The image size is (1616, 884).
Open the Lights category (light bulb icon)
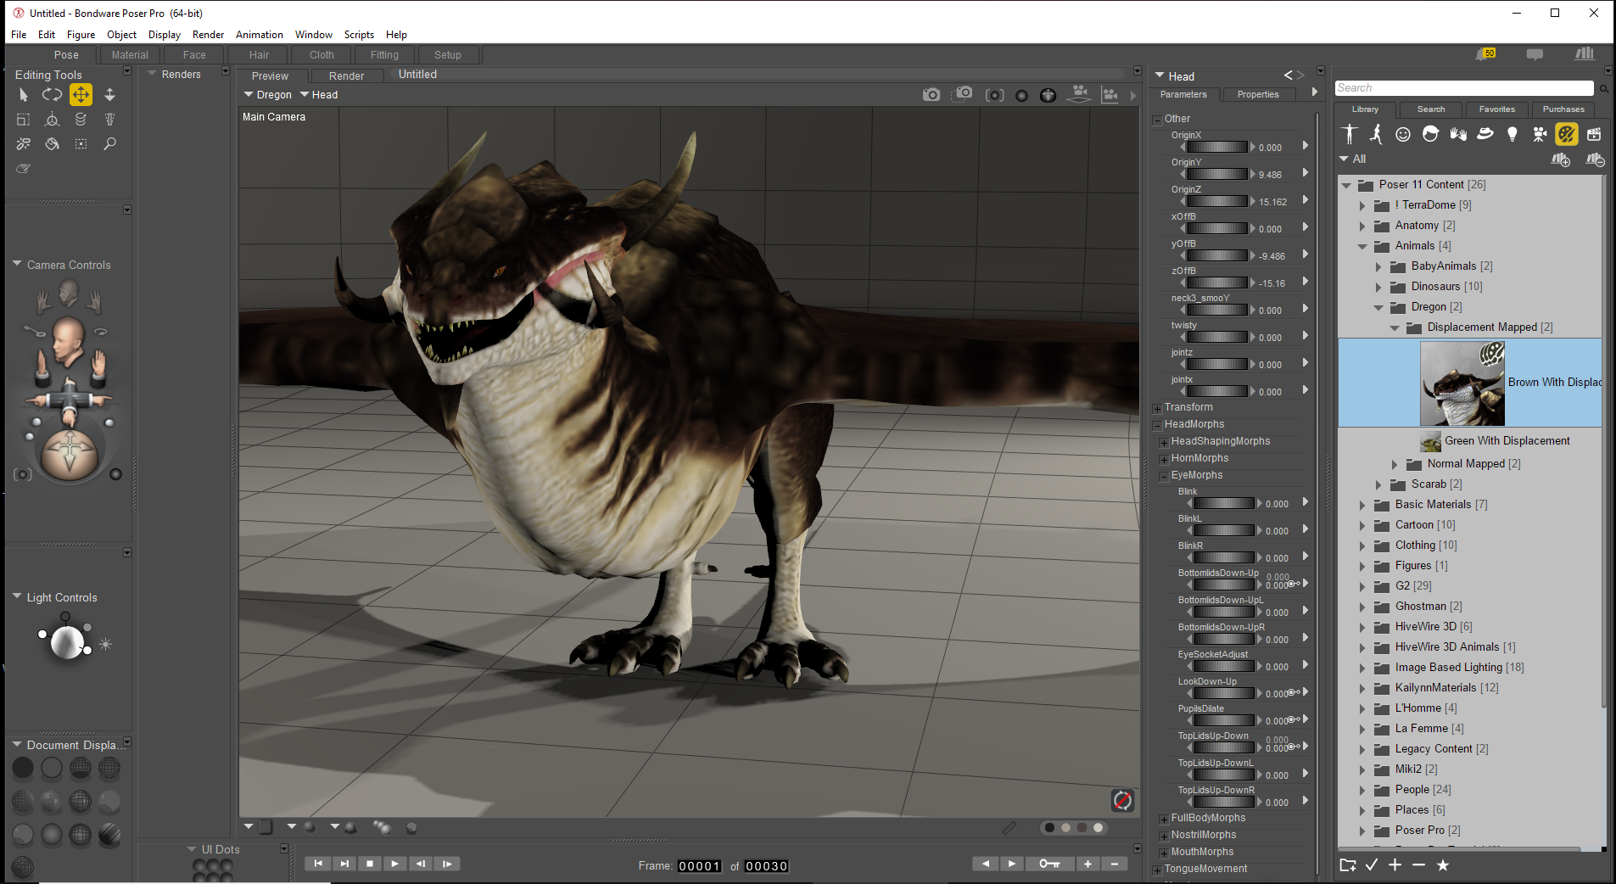pos(1512,134)
